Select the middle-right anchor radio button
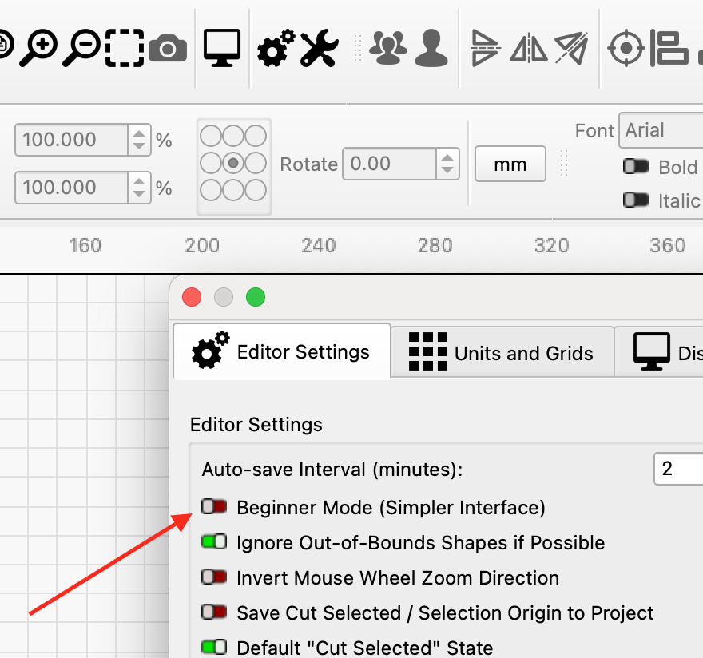The height and width of the screenshot is (658, 703). [256, 163]
